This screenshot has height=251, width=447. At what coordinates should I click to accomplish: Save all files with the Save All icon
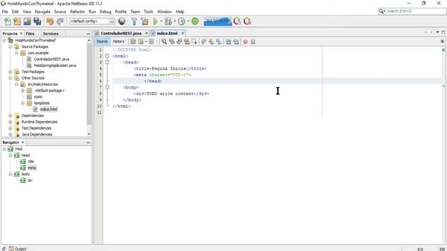37,22
